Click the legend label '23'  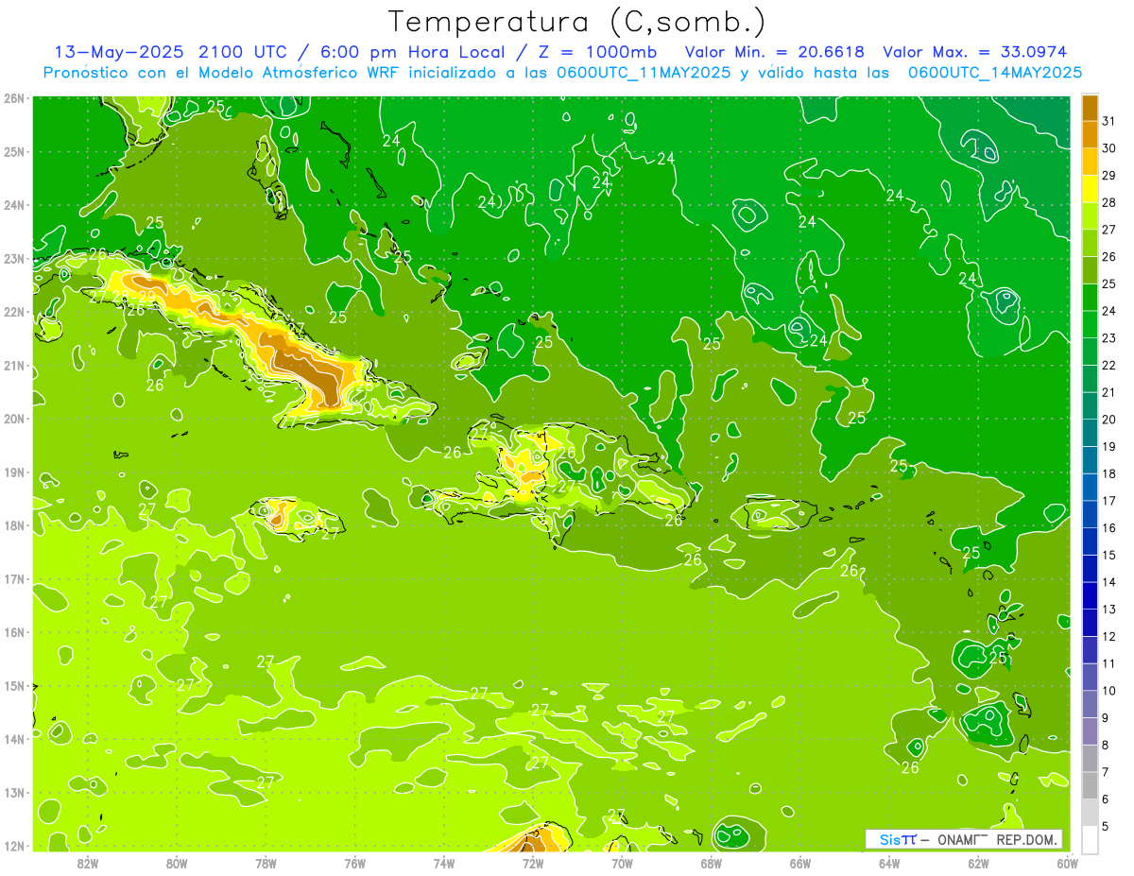click(x=1108, y=338)
